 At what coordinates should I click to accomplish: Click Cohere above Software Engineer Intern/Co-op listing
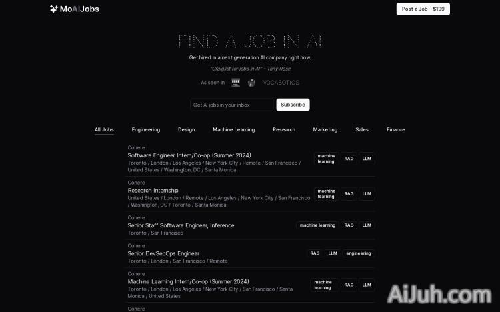[x=136, y=148]
